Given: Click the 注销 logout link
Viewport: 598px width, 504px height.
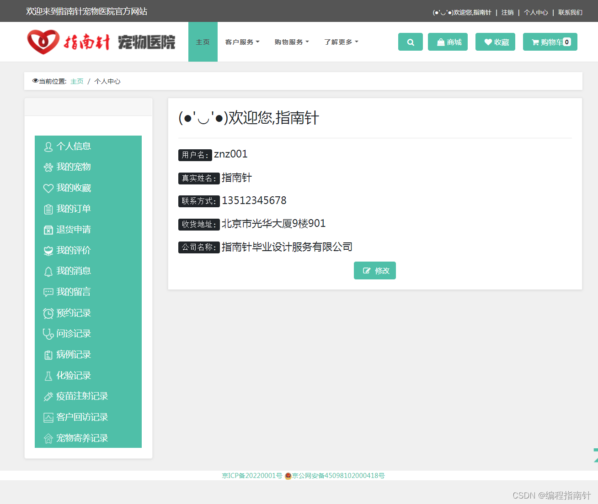Looking at the screenshot, I should click(507, 12).
